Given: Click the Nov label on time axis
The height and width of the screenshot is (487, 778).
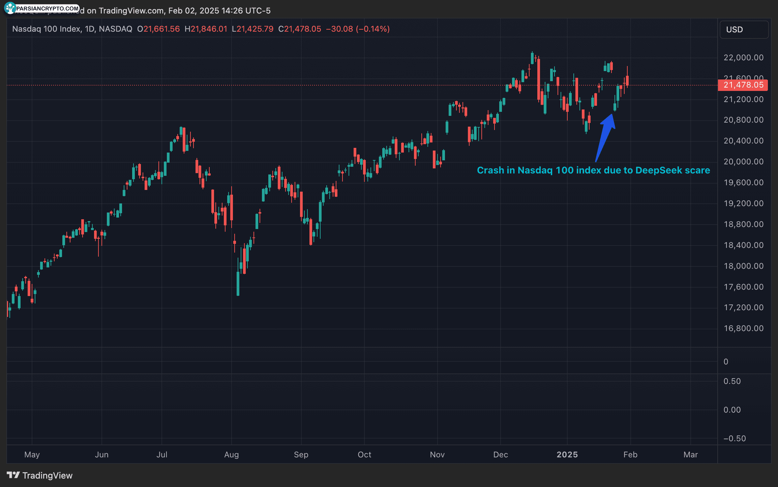Looking at the screenshot, I should (x=437, y=455).
